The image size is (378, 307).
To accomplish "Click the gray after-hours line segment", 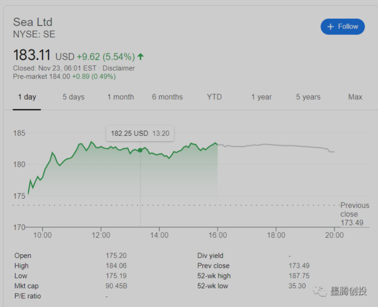I will pos(277,145).
